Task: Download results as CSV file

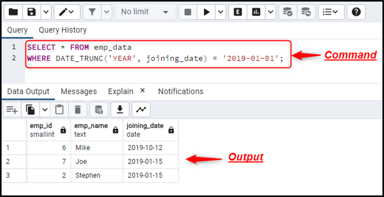Action: point(120,110)
